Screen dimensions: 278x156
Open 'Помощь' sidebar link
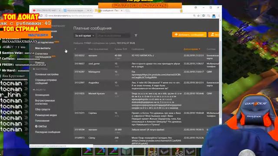(x=40, y=62)
